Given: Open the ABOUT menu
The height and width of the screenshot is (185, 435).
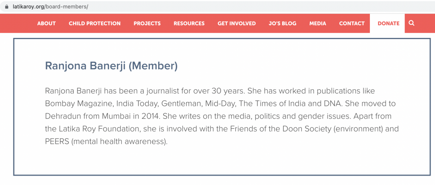Looking at the screenshot, I should tap(46, 24).
